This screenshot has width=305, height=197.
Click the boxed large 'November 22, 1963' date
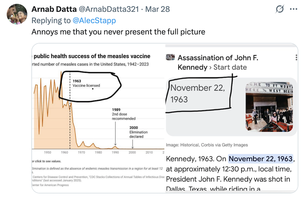[x=197, y=94]
